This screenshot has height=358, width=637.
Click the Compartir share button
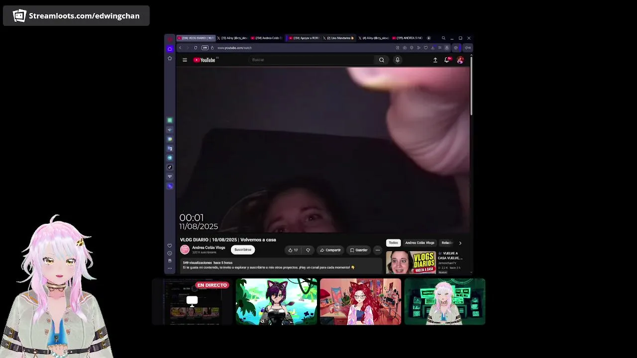coord(330,250)
